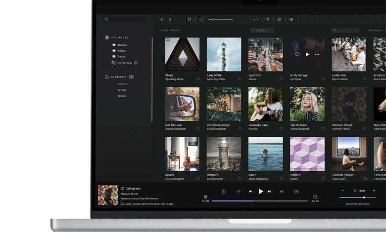Open the play queue icon

click(x=296, y=192)
